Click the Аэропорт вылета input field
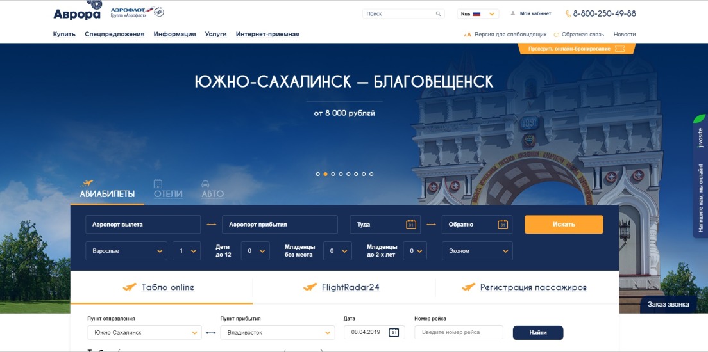 (143, 225)
